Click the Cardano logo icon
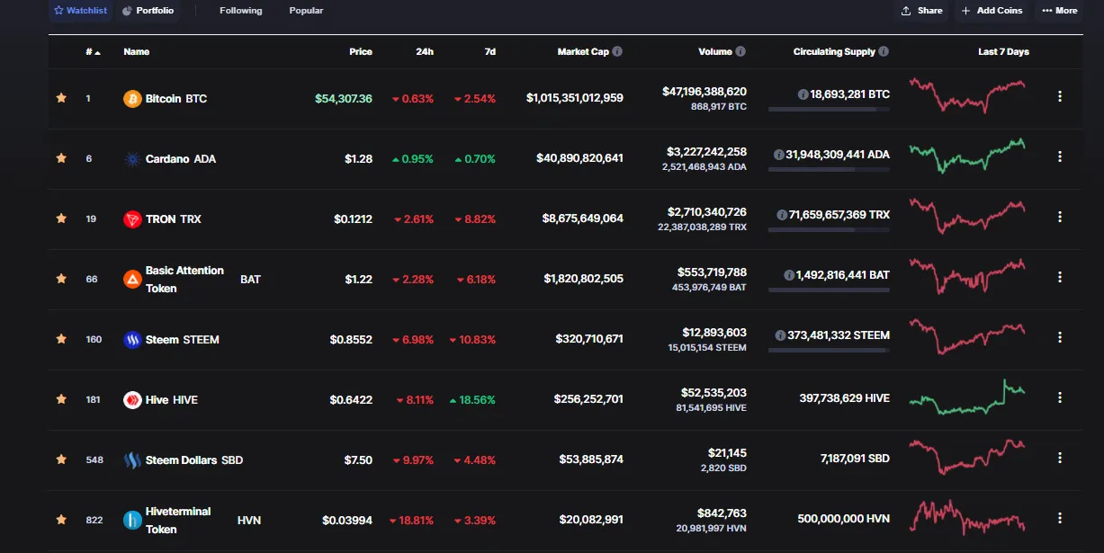 [132, 159]
